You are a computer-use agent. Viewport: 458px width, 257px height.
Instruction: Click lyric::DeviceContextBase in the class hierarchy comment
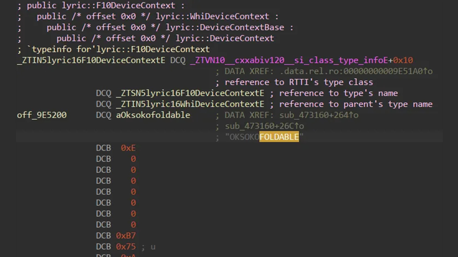coord(225,27)
